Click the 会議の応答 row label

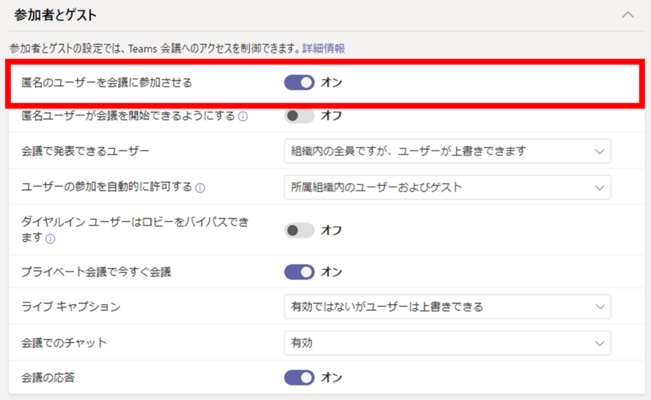coord(48,378)
